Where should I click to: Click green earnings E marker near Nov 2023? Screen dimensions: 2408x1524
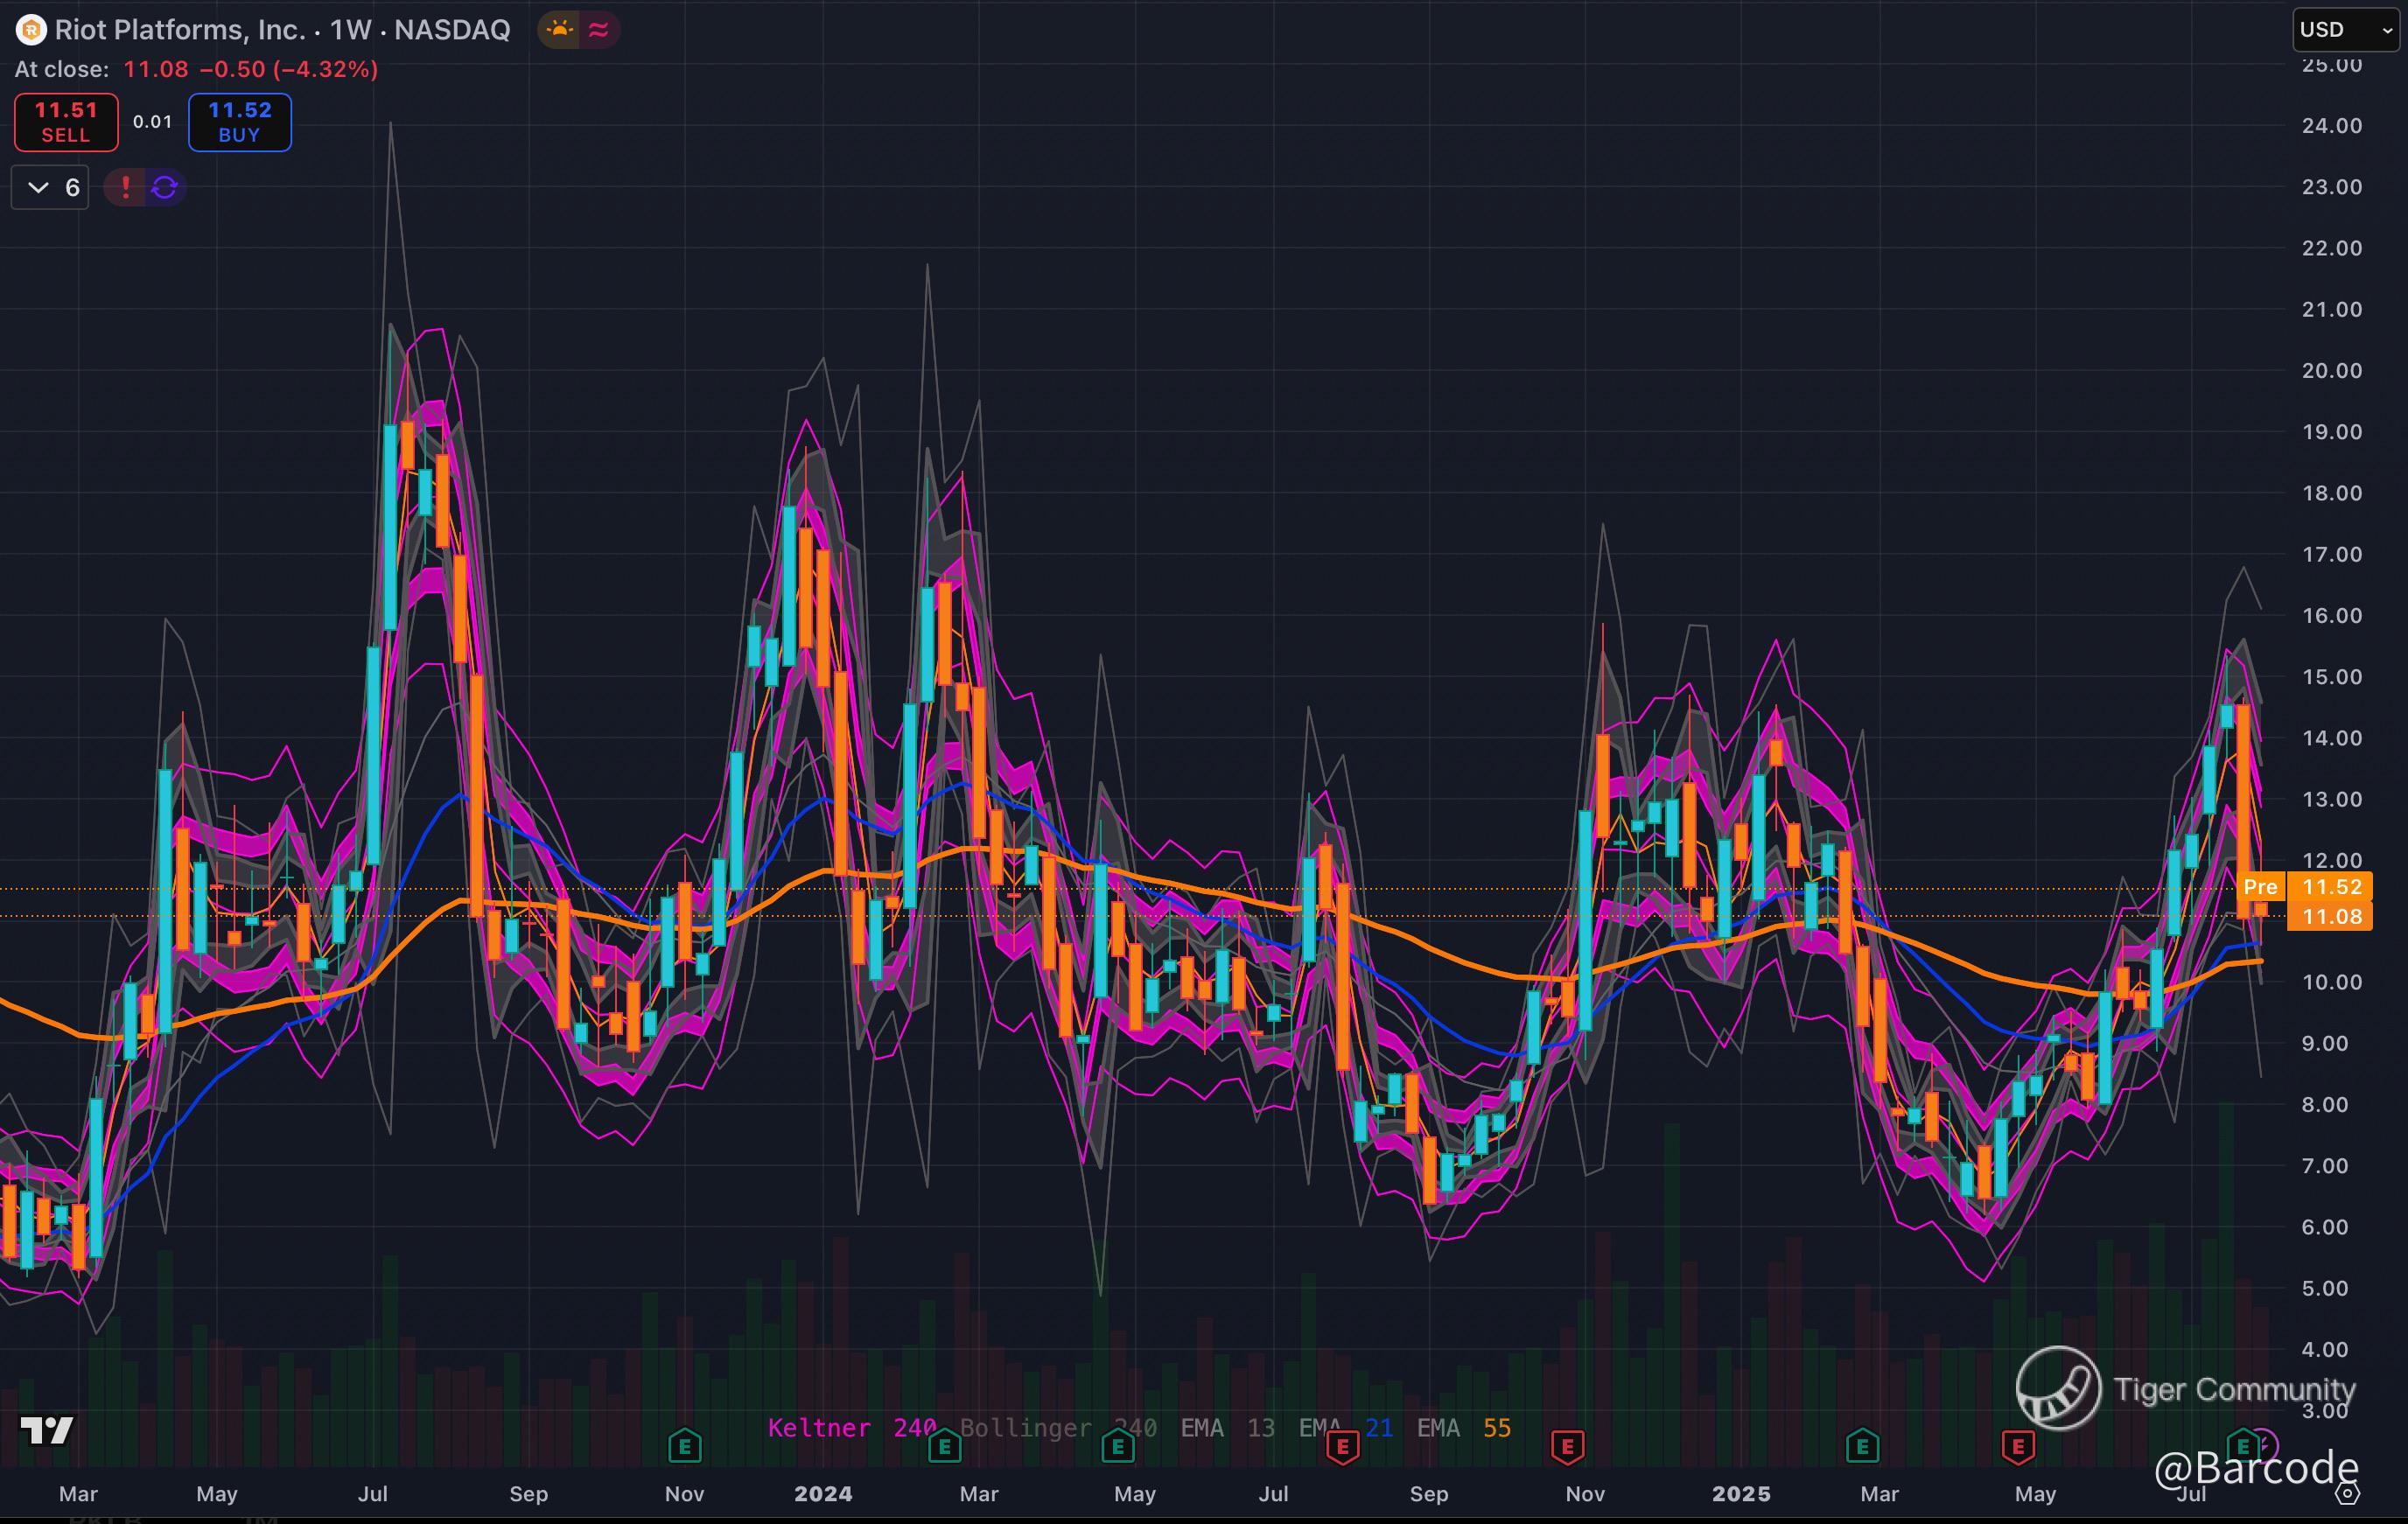point(685,1445)
